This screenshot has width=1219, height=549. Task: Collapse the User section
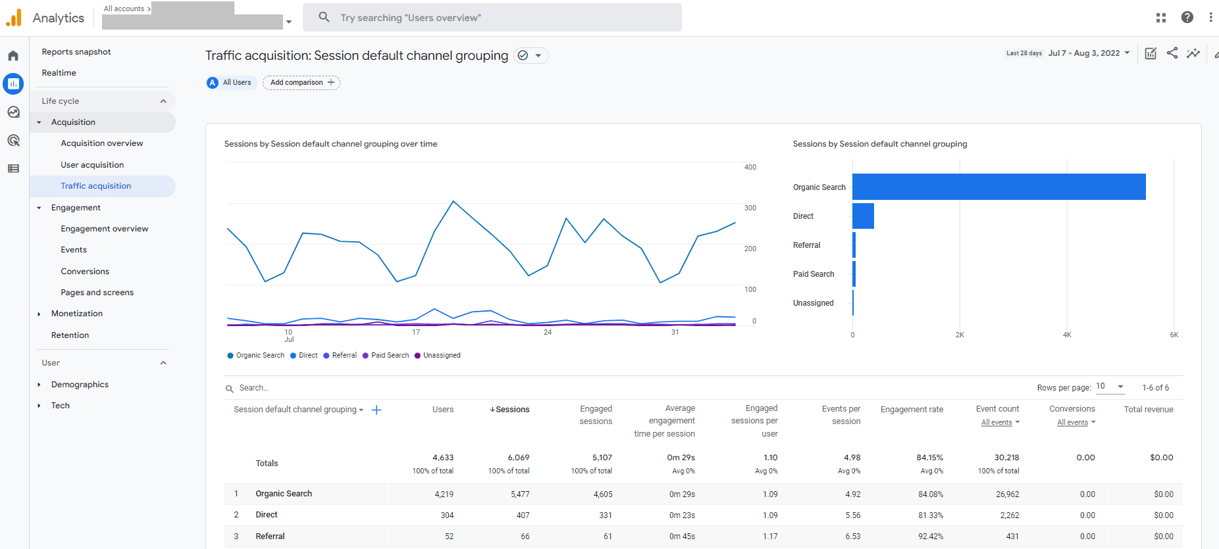(163, 363)
